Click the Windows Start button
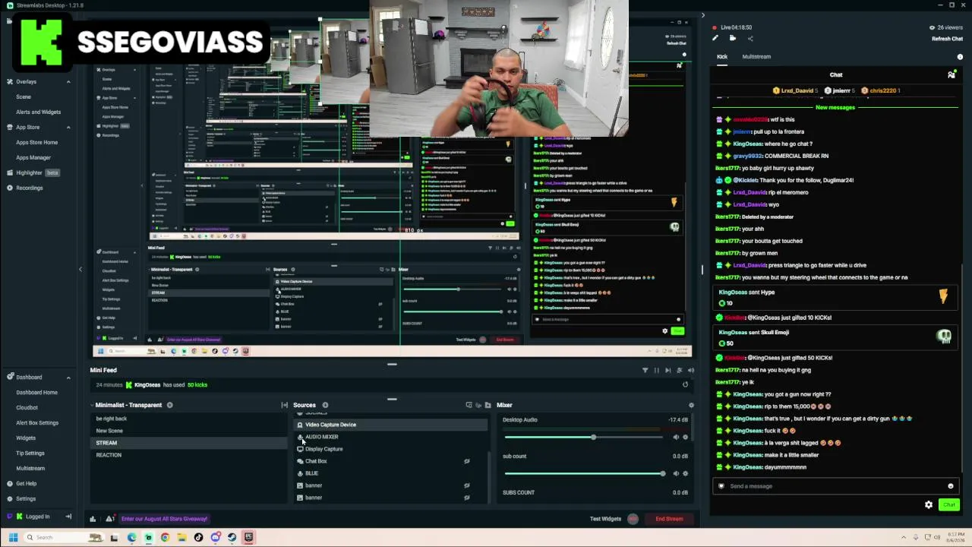Viewport: 972px width, 547px height. 13,537
